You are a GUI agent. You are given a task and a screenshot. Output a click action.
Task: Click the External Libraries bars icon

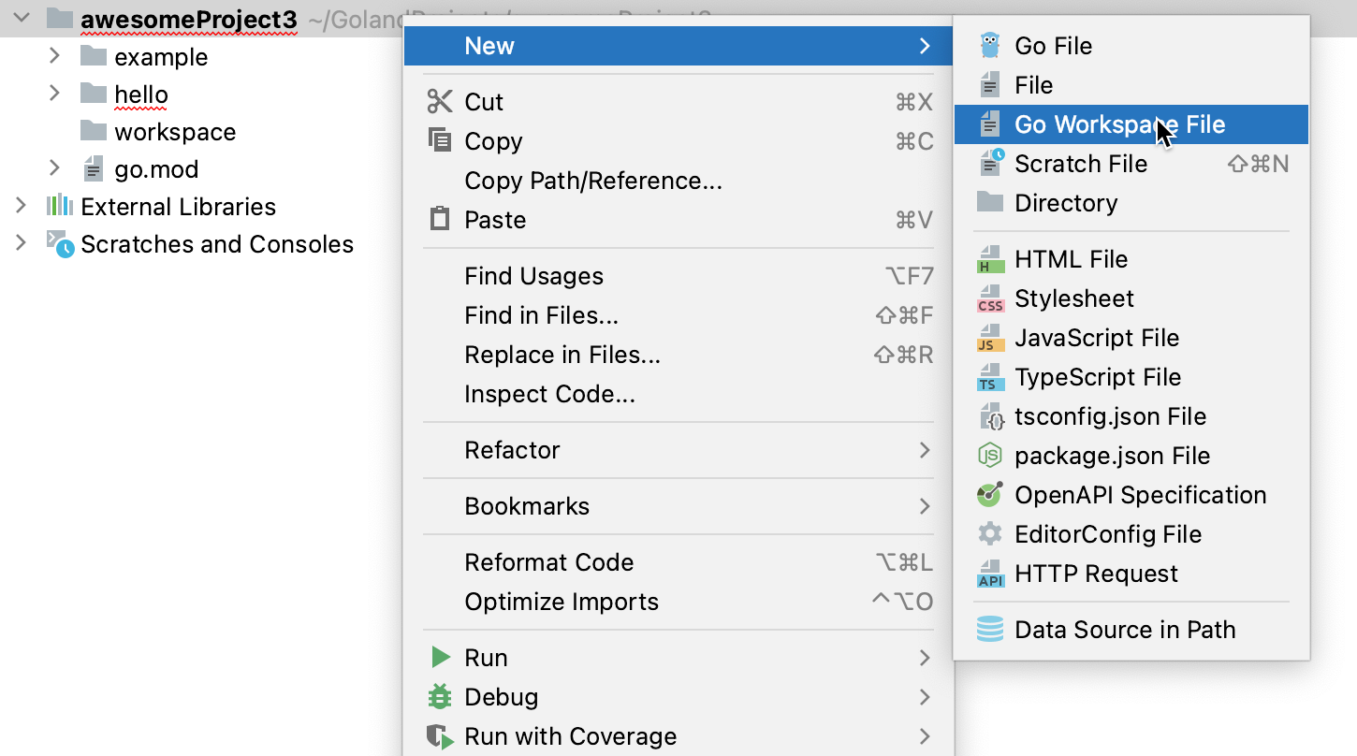pos(60,206)
